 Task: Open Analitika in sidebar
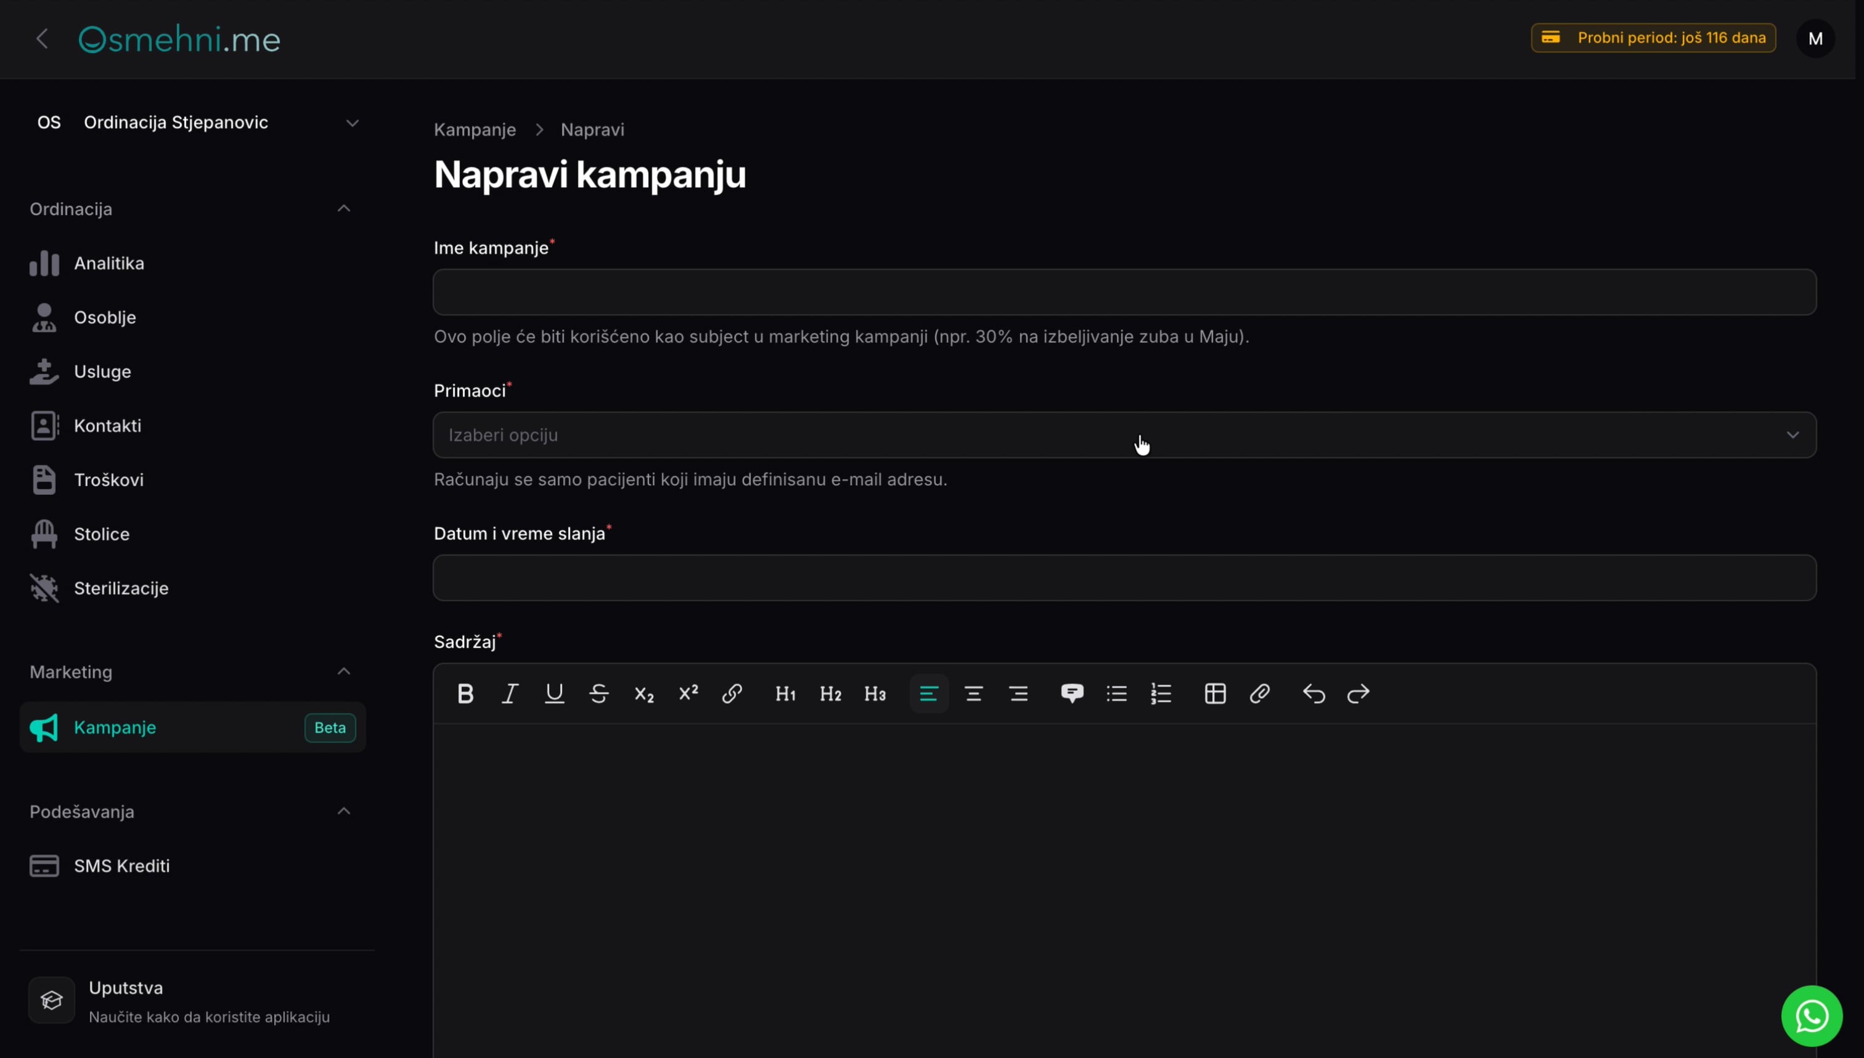click(192, 263)
